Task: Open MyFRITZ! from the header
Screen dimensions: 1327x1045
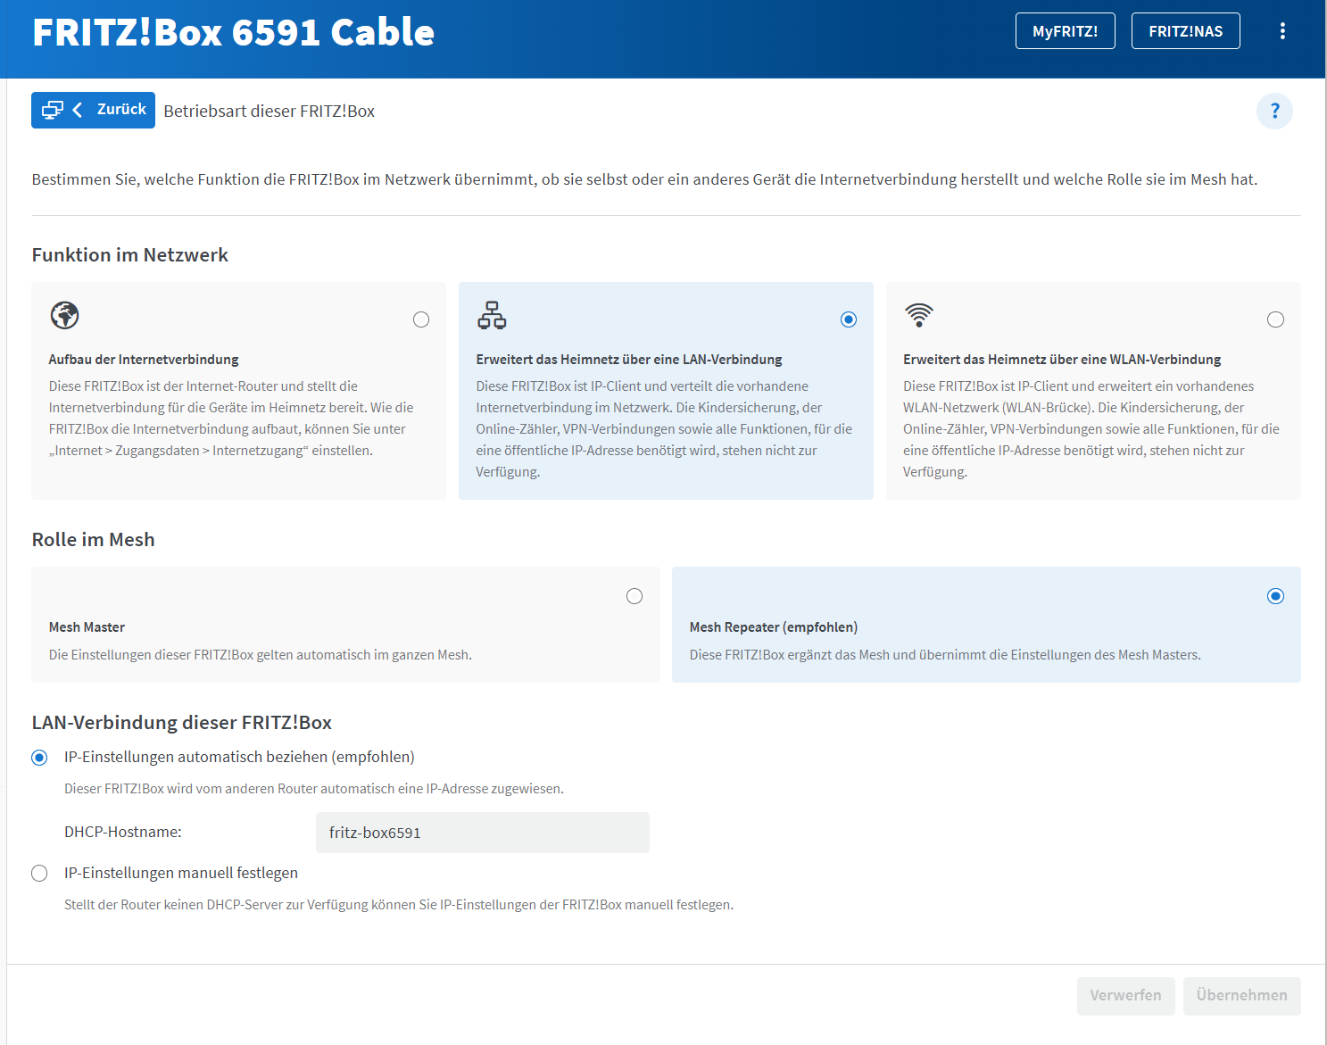Action: click(x=1066, y=31)
